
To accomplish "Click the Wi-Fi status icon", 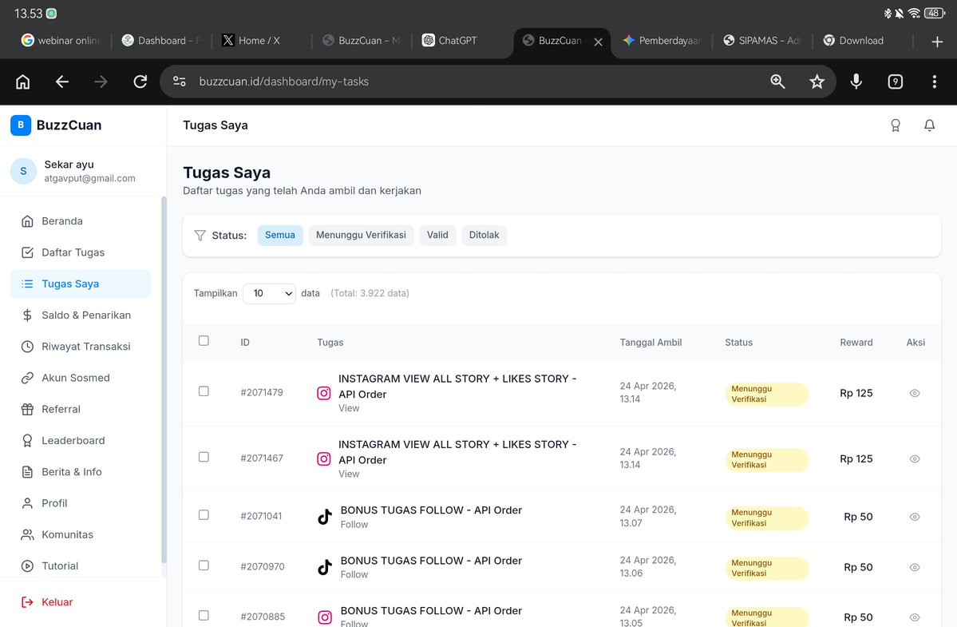I will tap(914, 13).
